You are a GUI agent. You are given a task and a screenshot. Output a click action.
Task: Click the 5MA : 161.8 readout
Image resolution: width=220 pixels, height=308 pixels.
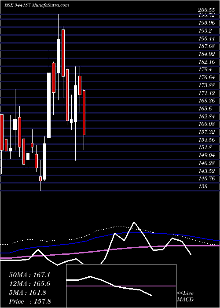[27, 293]
